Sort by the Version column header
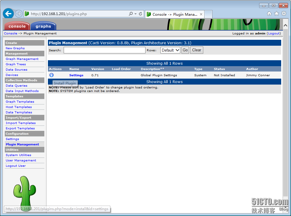This screenshot has width=291, height=216. 98,69
